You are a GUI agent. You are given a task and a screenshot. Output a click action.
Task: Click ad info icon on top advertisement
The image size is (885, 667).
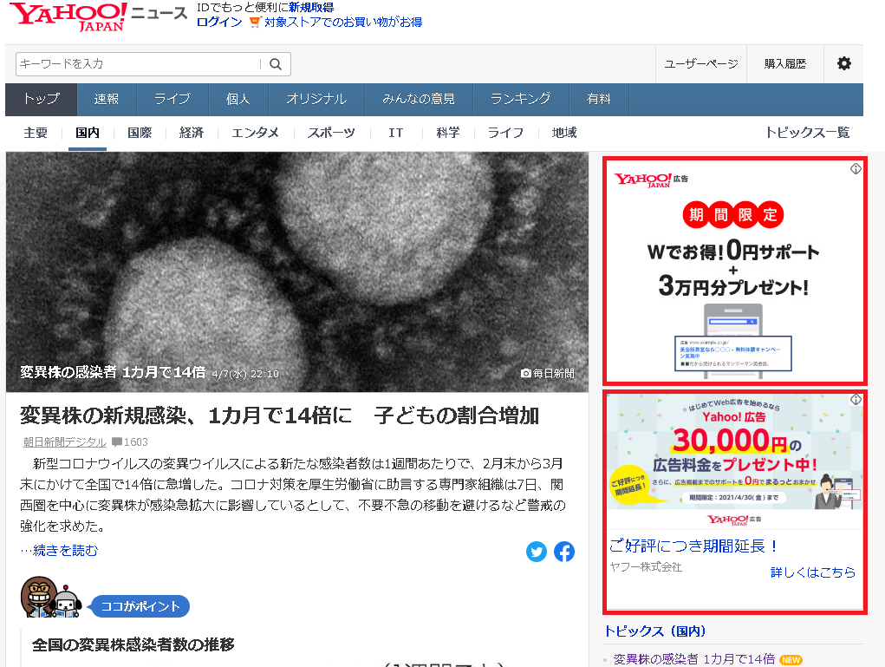pos(856,169)
